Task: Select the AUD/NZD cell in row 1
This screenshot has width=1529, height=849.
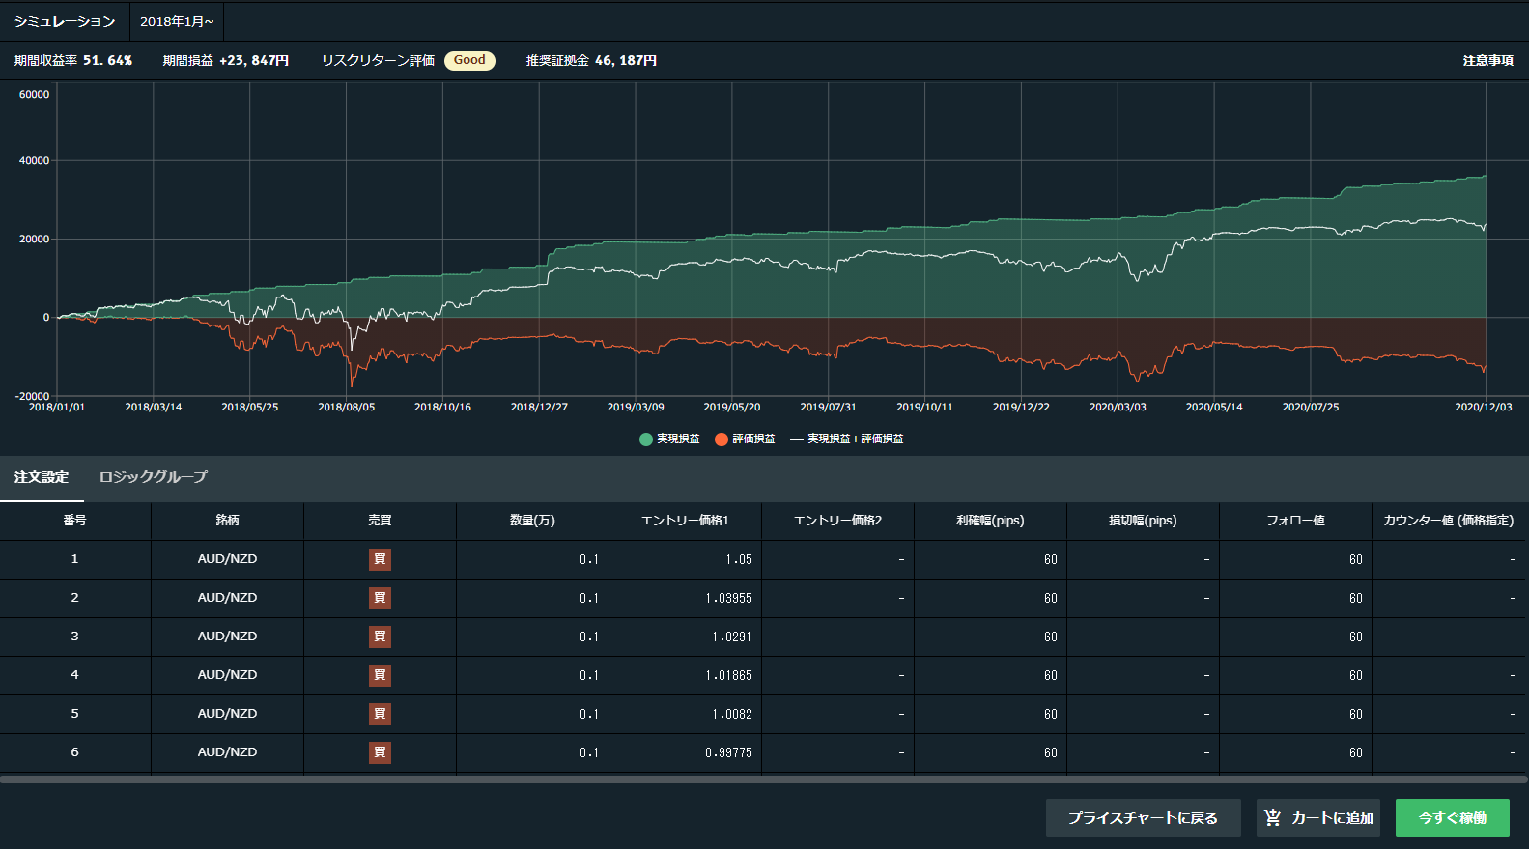Action: coord(228,559)
